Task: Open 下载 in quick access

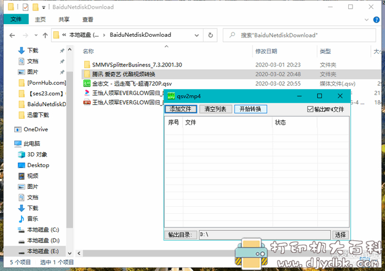Action: pyautogui.click(x=32, y=51)
